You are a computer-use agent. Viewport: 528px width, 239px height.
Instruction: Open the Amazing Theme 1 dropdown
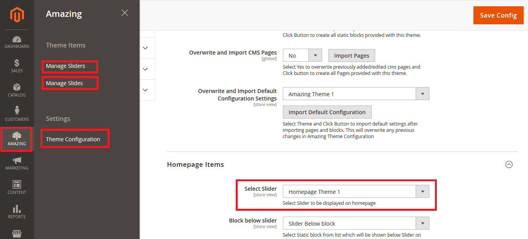[356, 94]
